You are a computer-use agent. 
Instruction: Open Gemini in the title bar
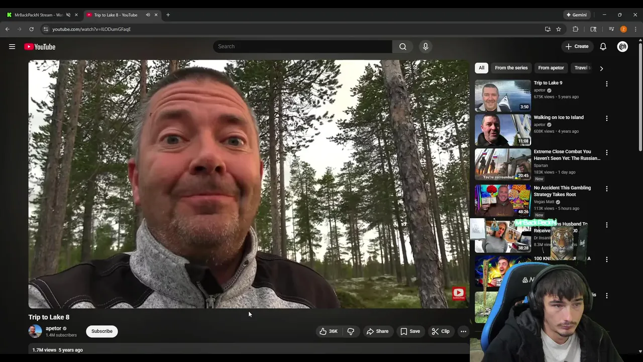pos(577,15)
